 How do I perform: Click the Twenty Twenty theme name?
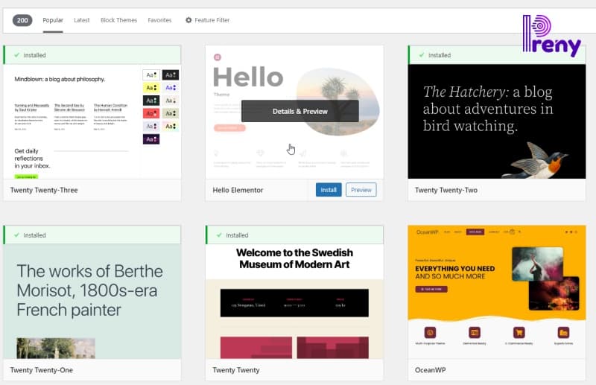pos(236,370)
